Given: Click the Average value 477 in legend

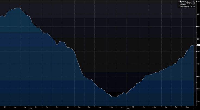Looking at the screenshot, I should 194,5.
